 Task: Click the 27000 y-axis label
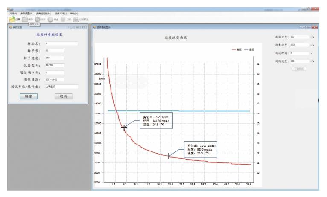click(x=98, y=64)
